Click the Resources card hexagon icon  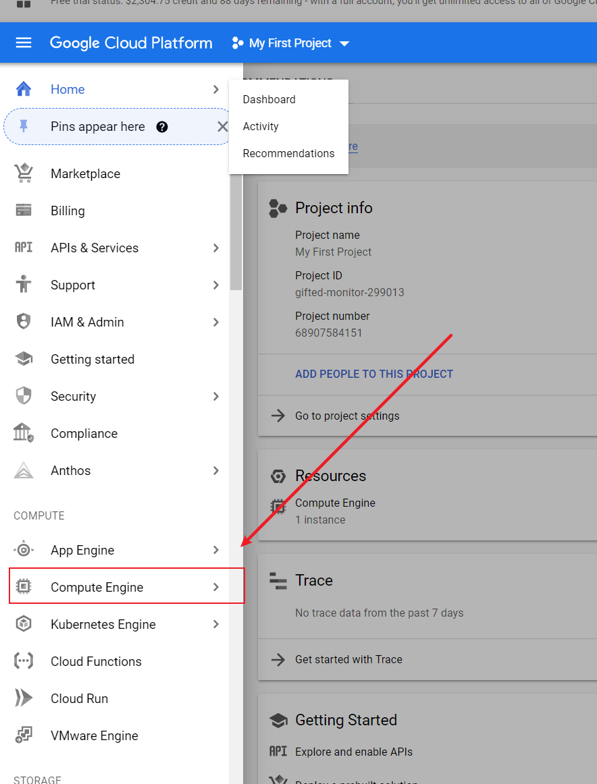click(x=278, y=476)
